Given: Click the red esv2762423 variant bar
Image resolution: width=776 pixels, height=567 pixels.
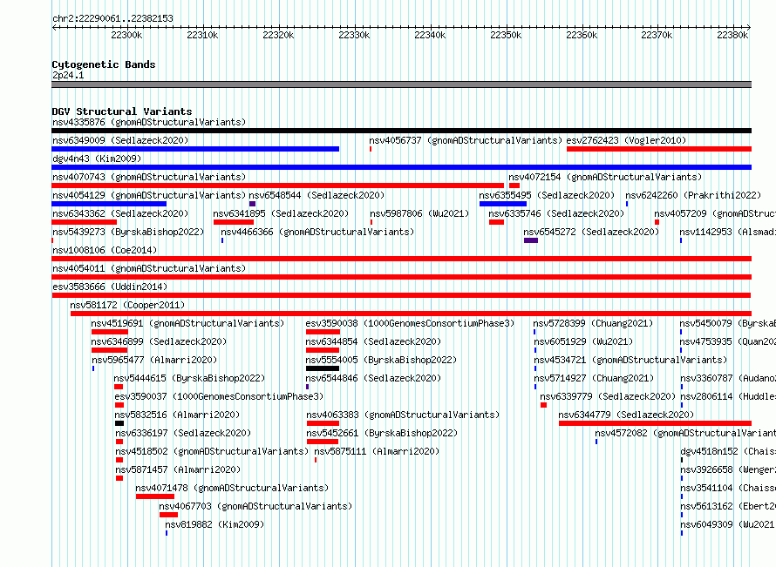Looking at the screenshot, I should pos(659,149).
